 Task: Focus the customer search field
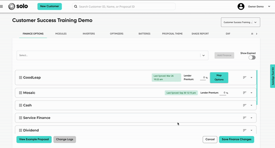click(x=124, y=6)
